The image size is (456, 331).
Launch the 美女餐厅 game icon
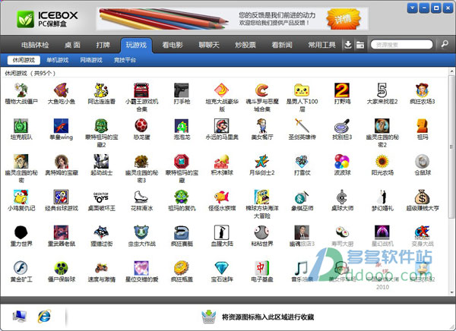click(261, 126)
